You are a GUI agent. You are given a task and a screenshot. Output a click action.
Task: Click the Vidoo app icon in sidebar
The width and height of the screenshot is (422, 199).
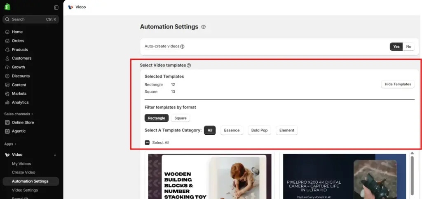click(x=7, y=155)
